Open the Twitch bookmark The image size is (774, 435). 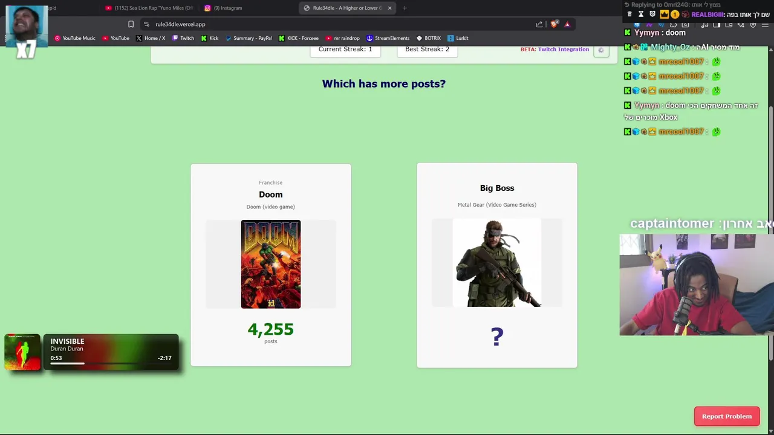(183, 38)
